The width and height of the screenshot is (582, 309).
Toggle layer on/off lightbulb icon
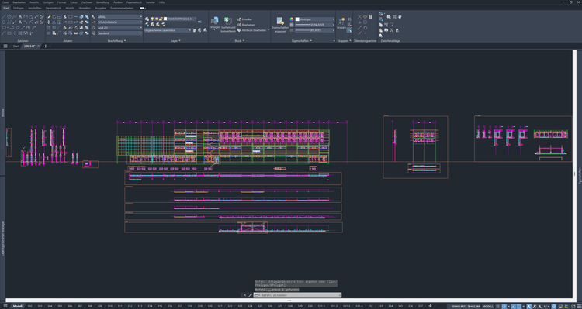click(152, 19)
